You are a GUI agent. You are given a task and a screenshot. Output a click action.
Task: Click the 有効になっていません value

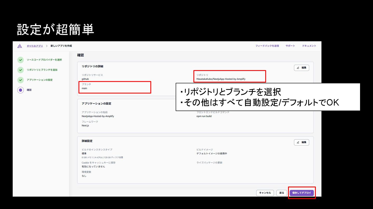pyautogui.click(x=94, y=166)
